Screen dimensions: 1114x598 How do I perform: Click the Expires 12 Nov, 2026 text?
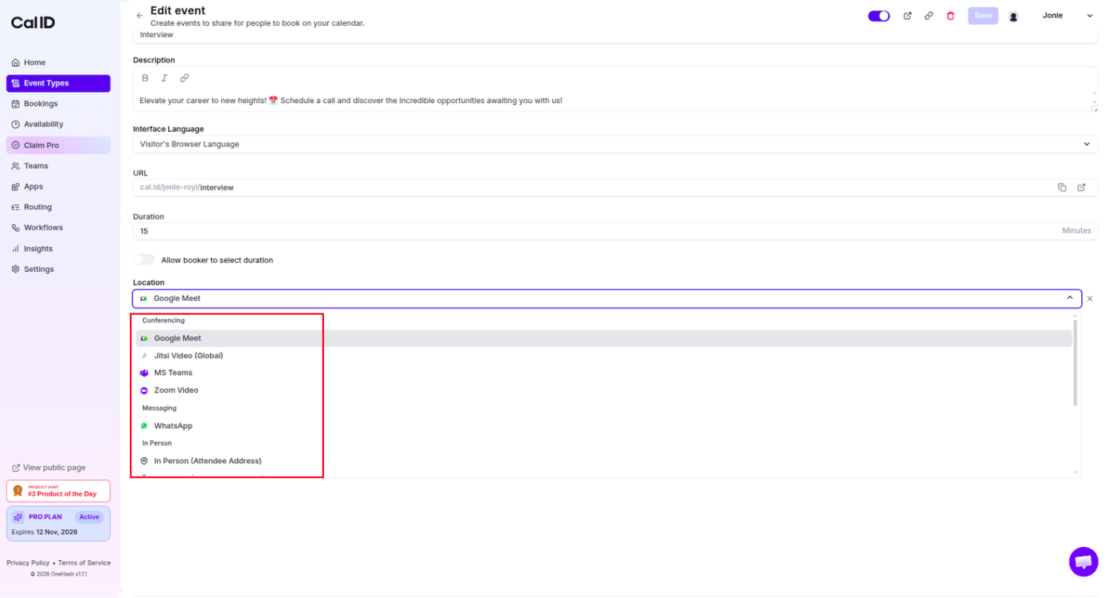pos(45,532)
